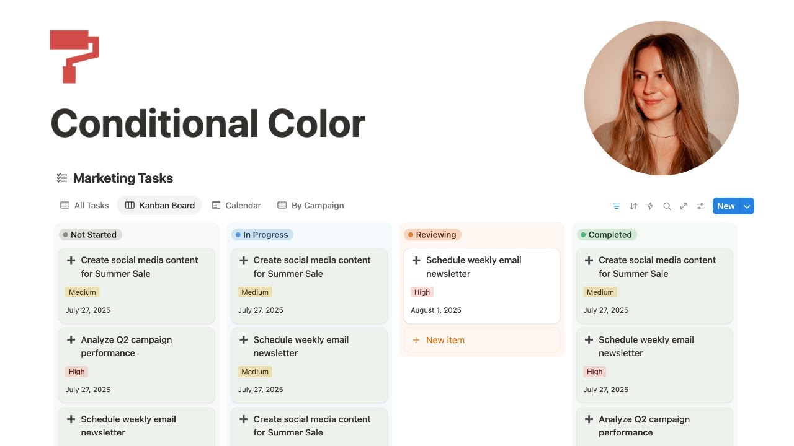Open the Calendar view tab
The height and width of the screenshot is (446, 794).
click(236, 206)
